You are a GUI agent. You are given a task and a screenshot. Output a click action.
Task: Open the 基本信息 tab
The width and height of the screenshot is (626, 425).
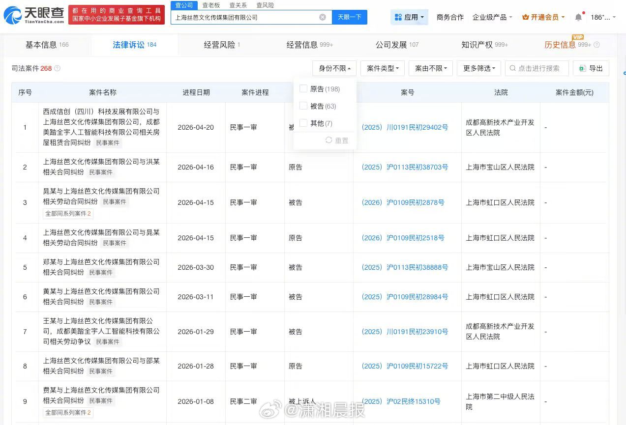click(47, 45)
